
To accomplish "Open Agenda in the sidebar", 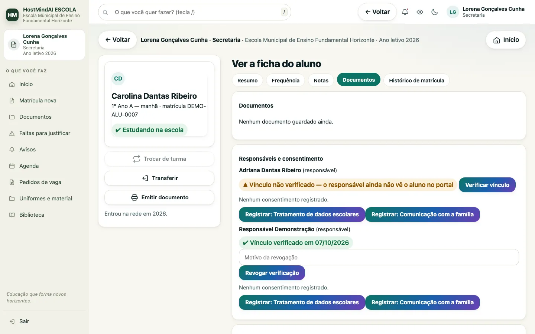I will click(x=44, y=166).
